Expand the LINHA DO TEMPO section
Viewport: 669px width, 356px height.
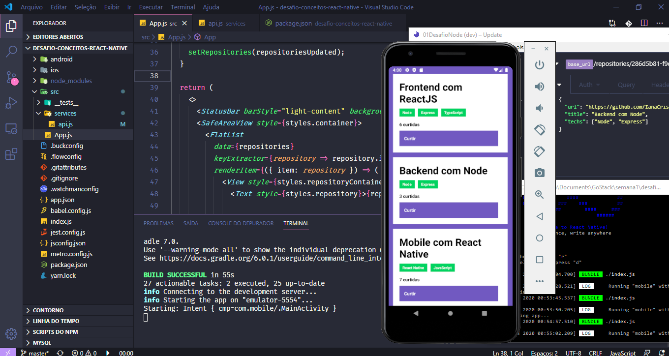(78, 321)
